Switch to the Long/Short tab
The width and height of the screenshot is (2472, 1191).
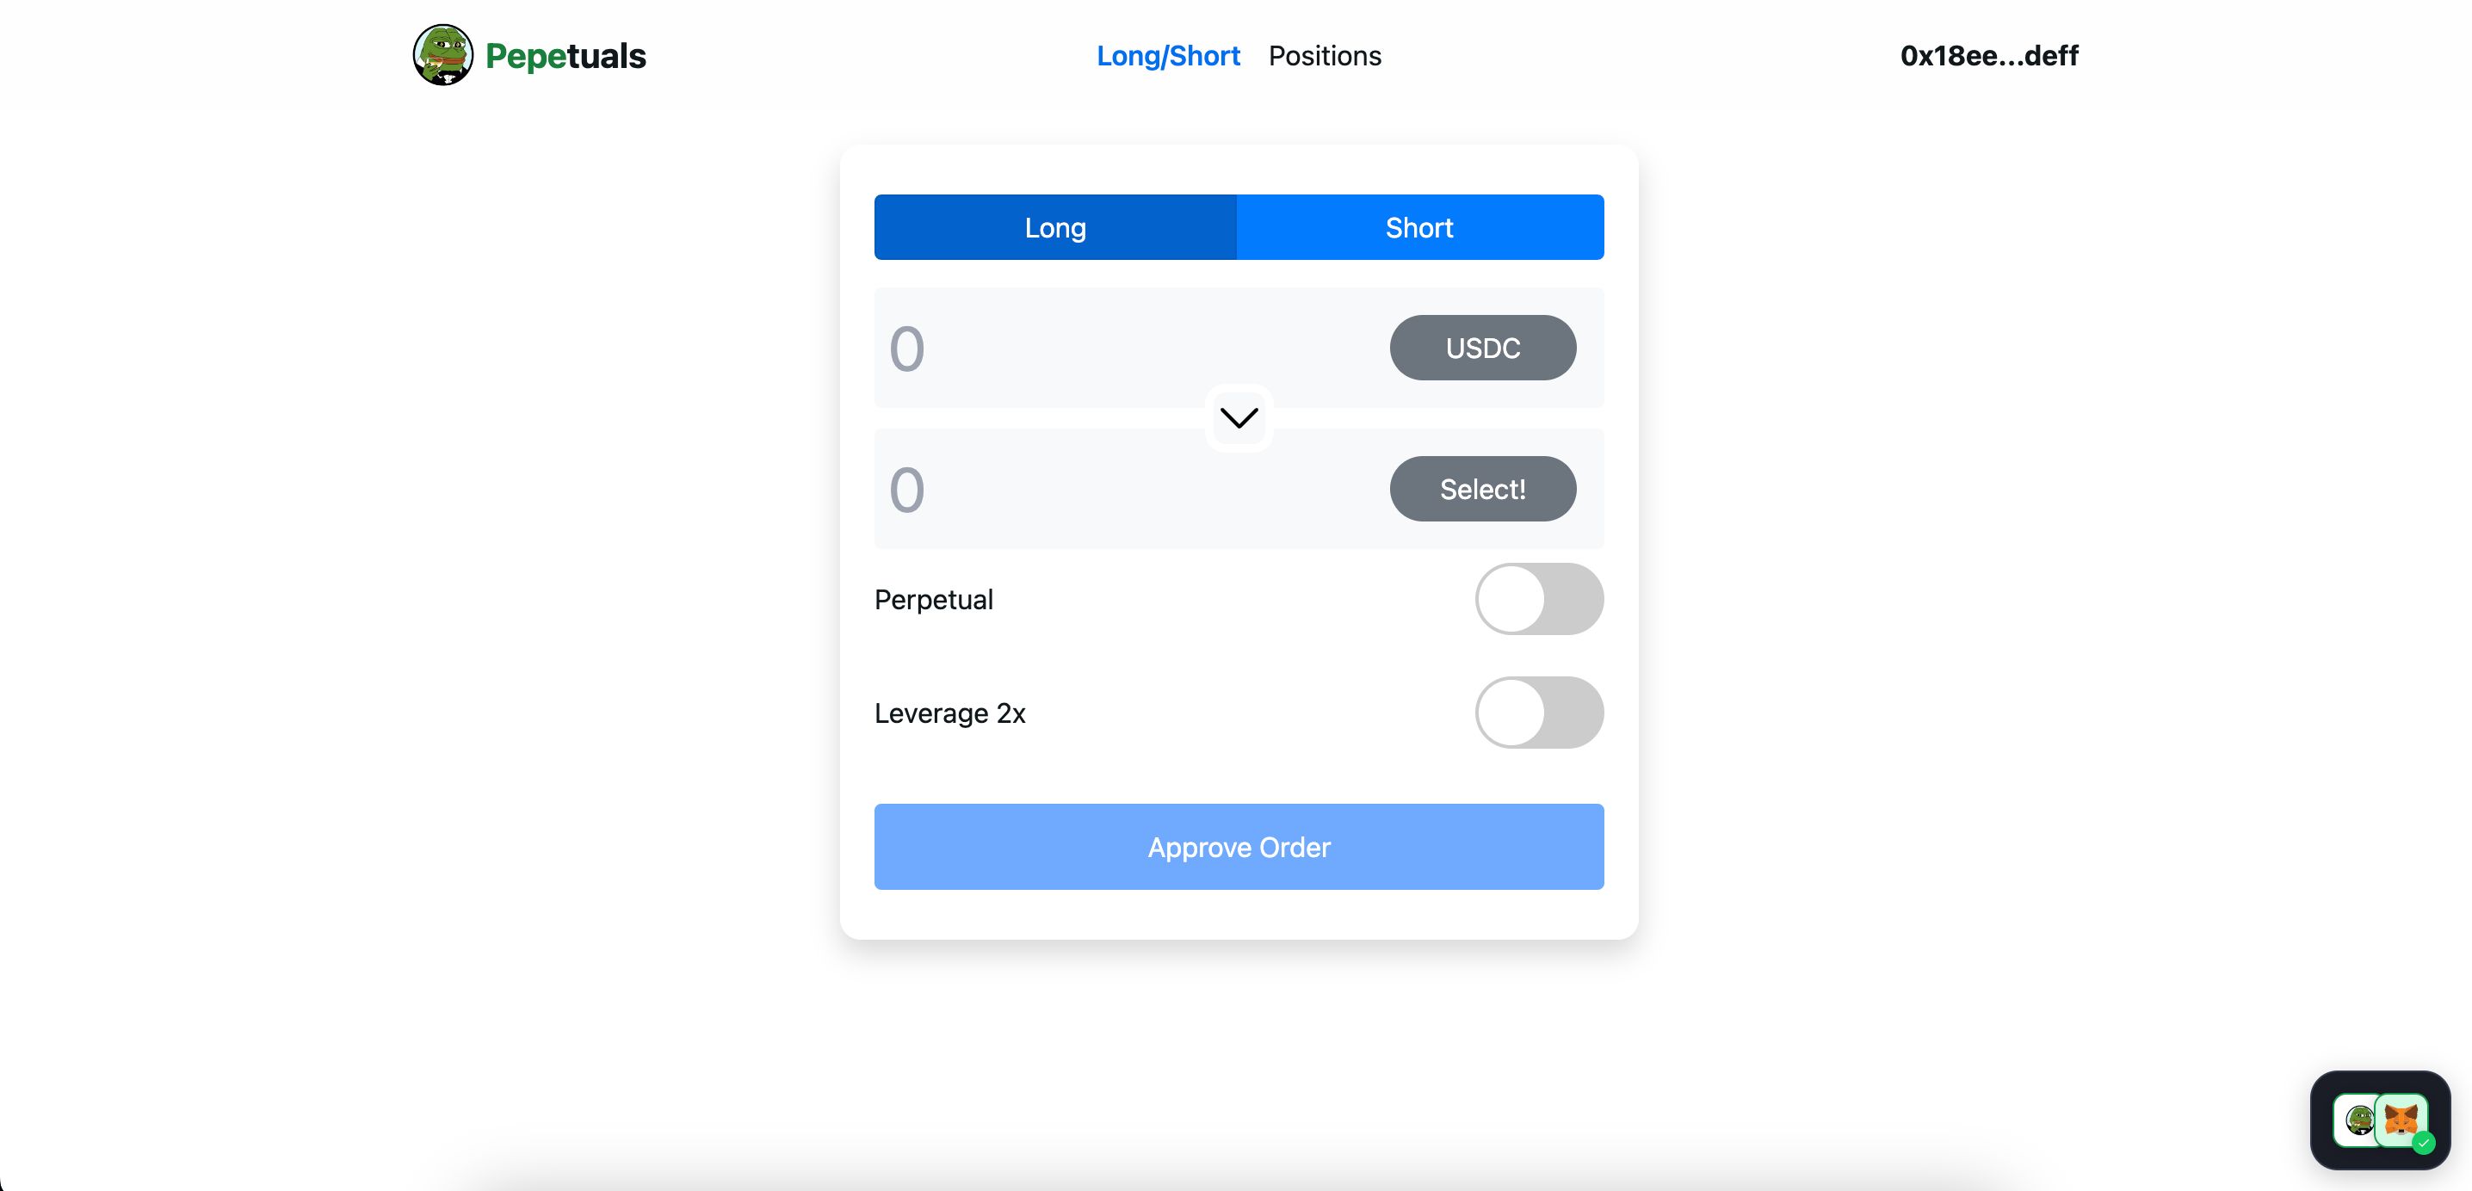(x=1166, y=53)
